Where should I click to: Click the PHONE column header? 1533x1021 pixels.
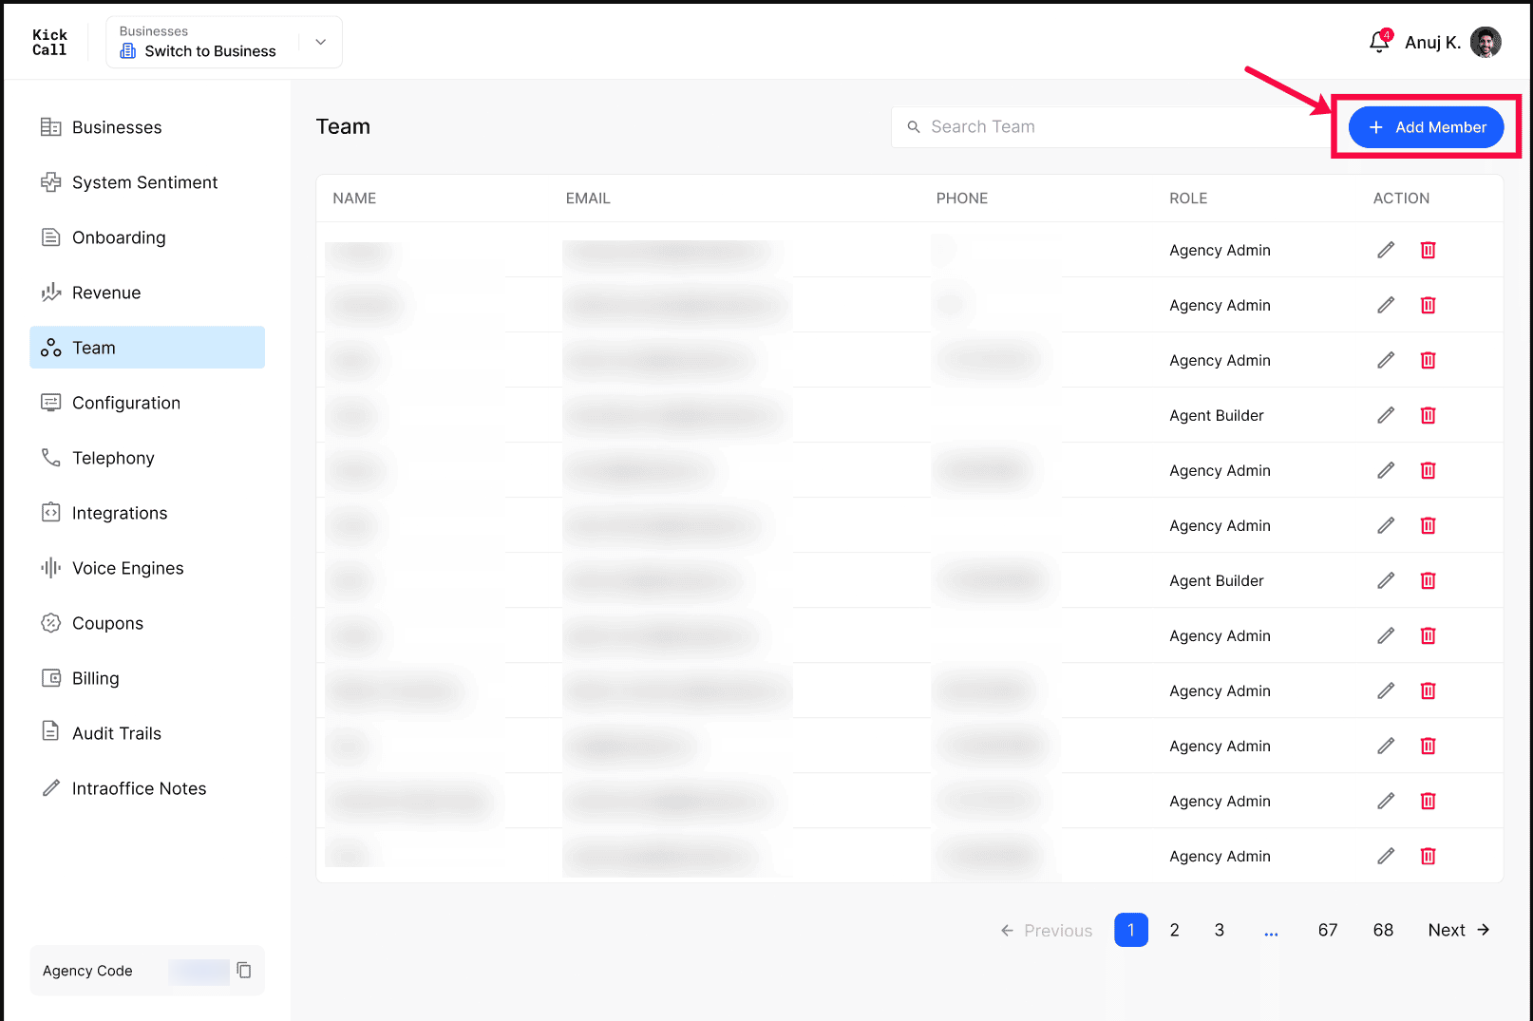[961, 199]
